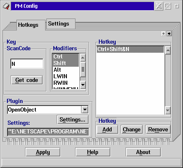Go to next notebook page arrow
Image resolution: width=183 pixels, height=168 pixels.
[x=169, y=33]
